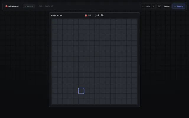Reveal the cell immediately right of highlighted cell

[87, 91]
